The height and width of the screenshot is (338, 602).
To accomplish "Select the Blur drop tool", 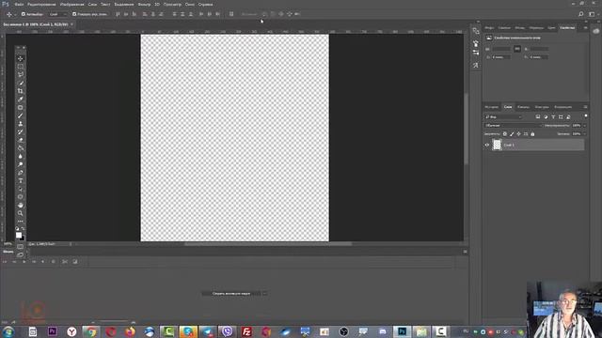I will pyautogui.click(x=21, y=157).
